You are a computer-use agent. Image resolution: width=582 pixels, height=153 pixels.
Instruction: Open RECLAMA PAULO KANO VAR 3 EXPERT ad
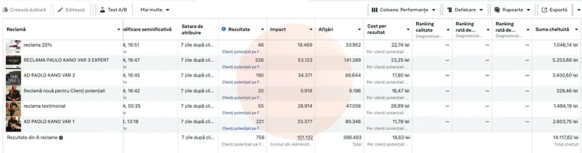click(x=66, y=60)
